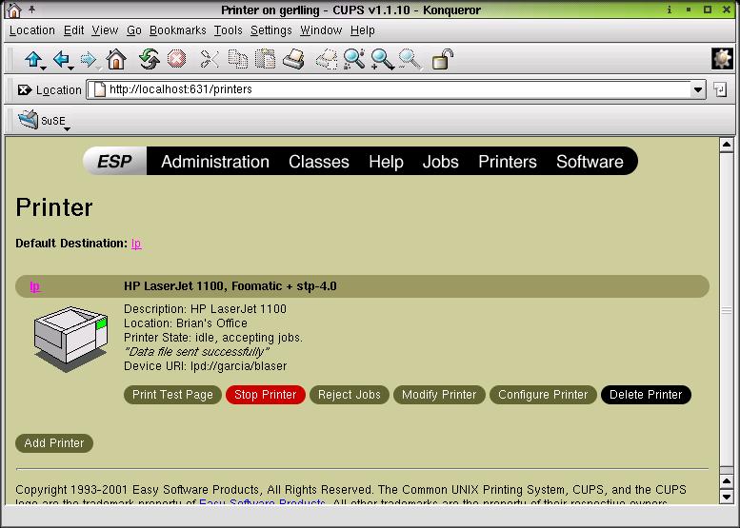Click the Add Printer button
This screenshot has height=528, width=740.
tap(54, 443)
